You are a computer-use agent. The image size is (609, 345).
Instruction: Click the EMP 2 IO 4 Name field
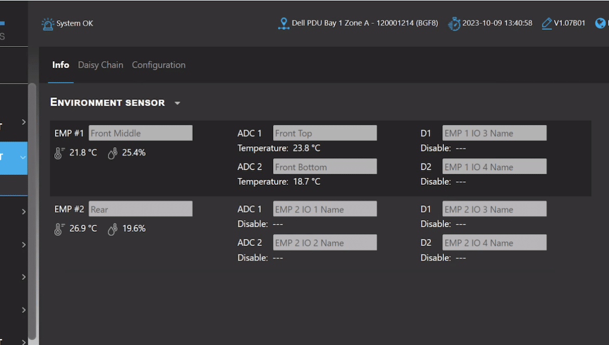pos(494,242)
